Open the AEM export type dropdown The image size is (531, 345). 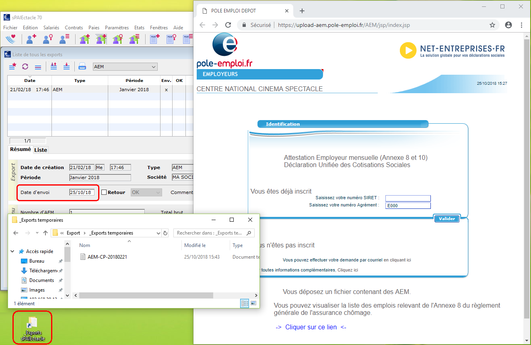click(x=125, y=67)
